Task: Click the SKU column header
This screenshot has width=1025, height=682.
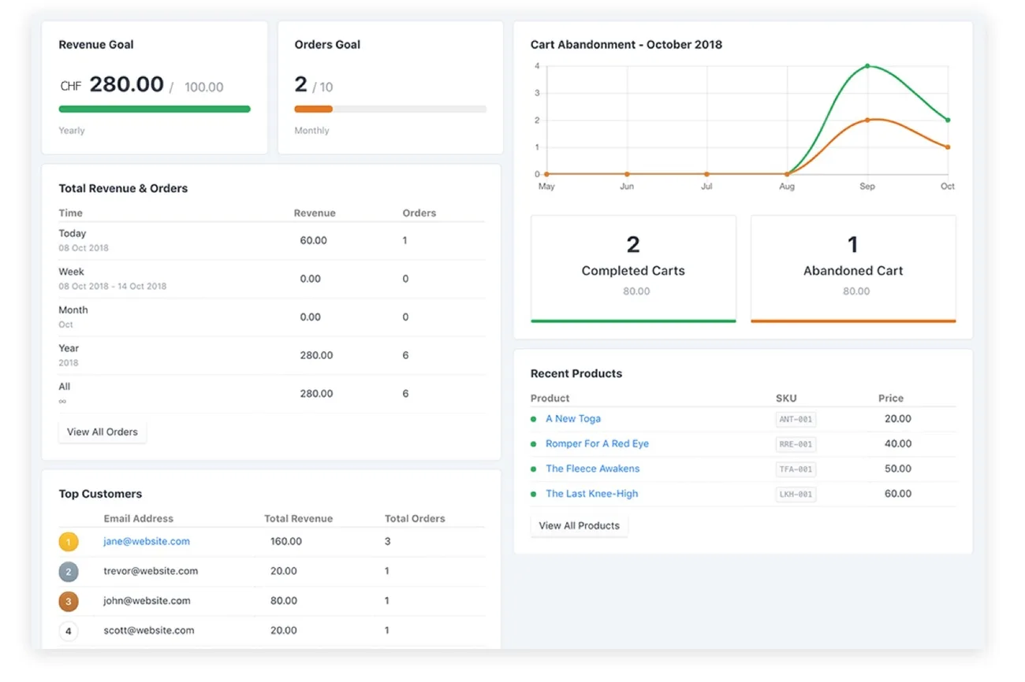Action: (x=786, y=398)
